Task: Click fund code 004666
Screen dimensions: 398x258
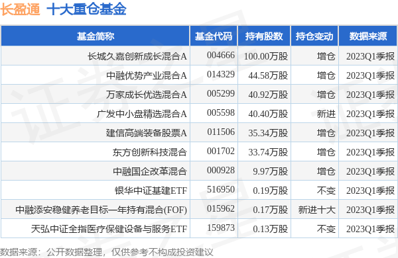Action: pos(221,55)
